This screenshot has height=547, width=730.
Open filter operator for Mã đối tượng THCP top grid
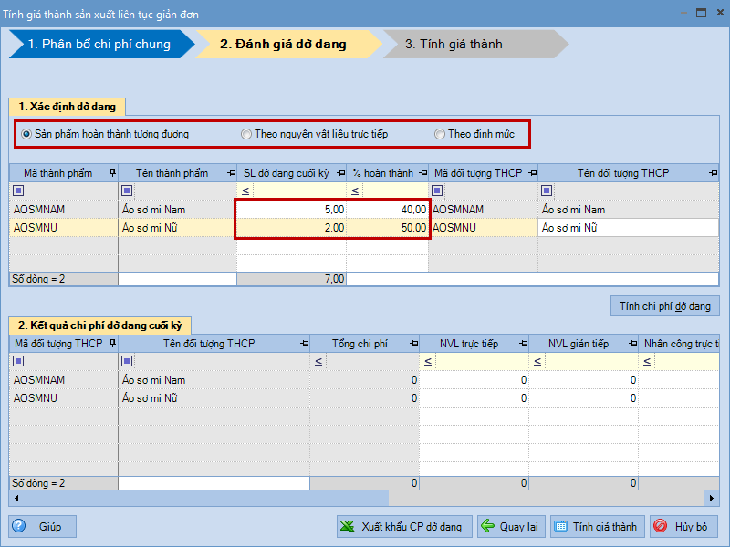pos(437,191)
